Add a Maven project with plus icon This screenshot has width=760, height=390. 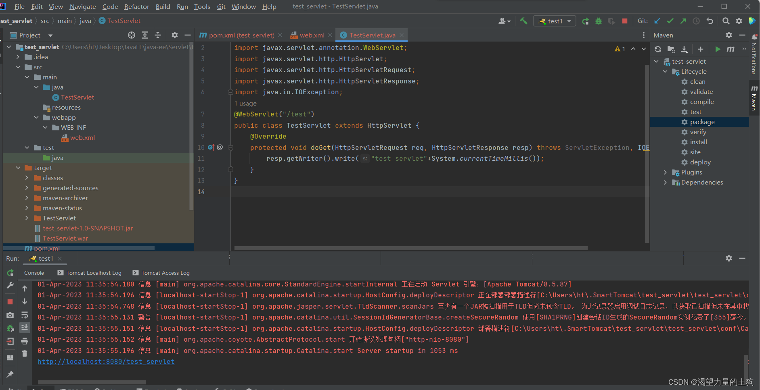coord(701,49)
